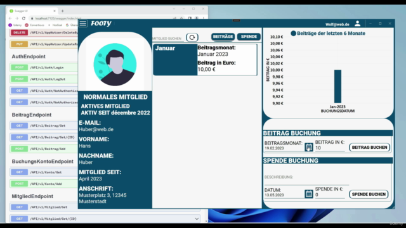
Task: Reload the Swagger UI page in Chrome
Action: 23,18
